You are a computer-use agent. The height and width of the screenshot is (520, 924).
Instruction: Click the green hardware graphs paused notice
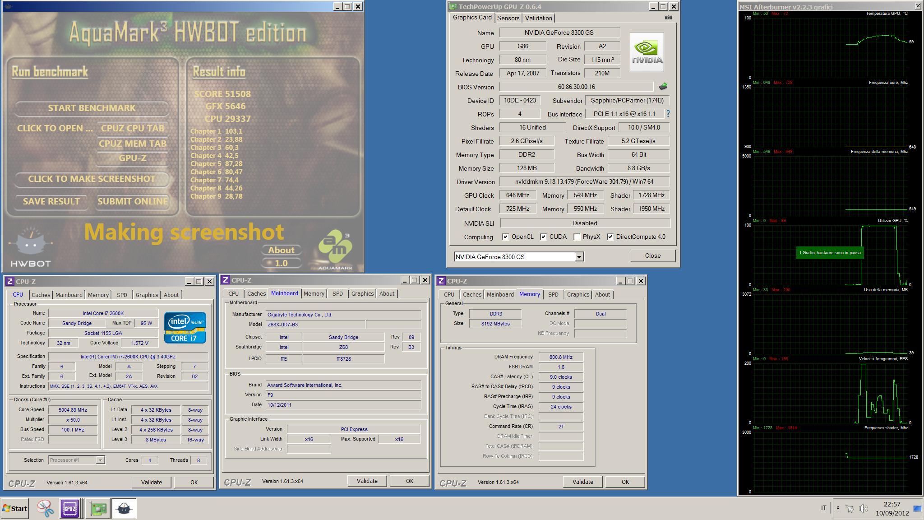click(830, 253)
